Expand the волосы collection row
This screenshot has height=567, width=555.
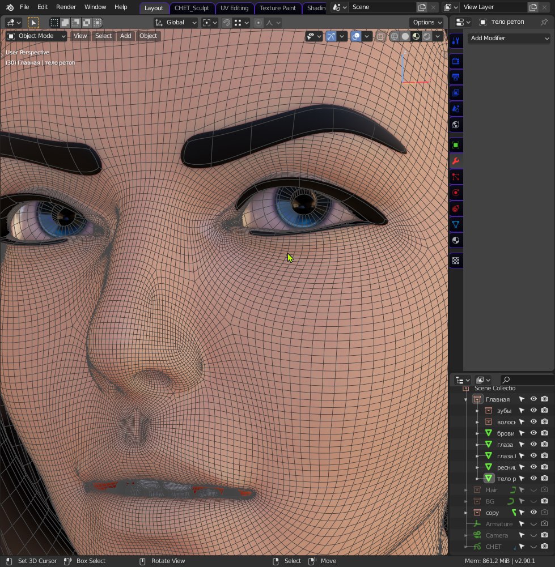click(477, 422)
